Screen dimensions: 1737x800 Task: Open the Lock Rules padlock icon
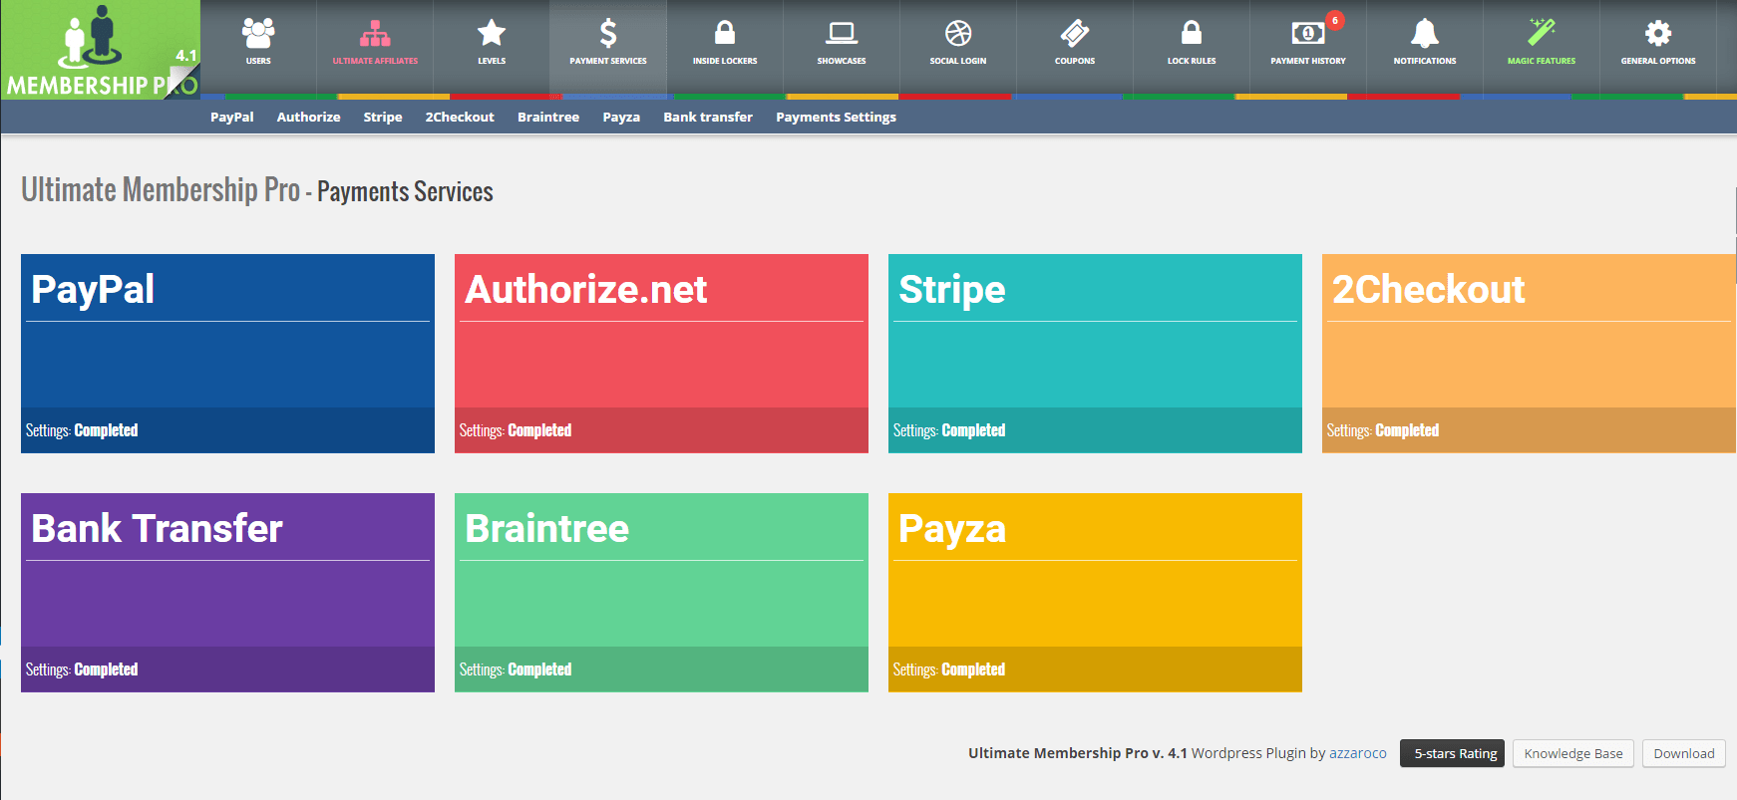point(1192,35)
